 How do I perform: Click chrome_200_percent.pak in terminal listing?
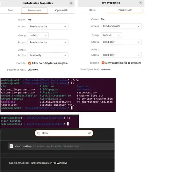(x=18, y=93)
